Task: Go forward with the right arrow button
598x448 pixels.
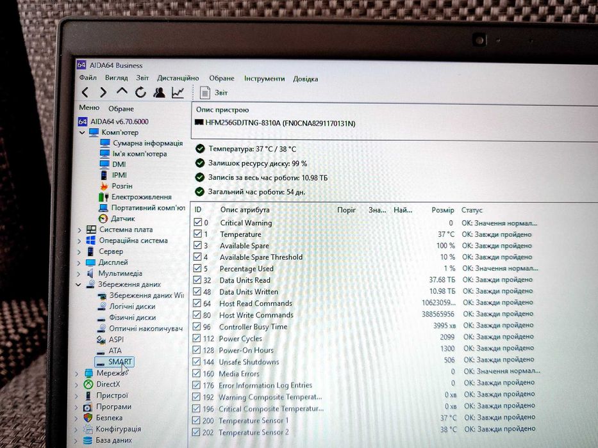Action: pos(103,92)
